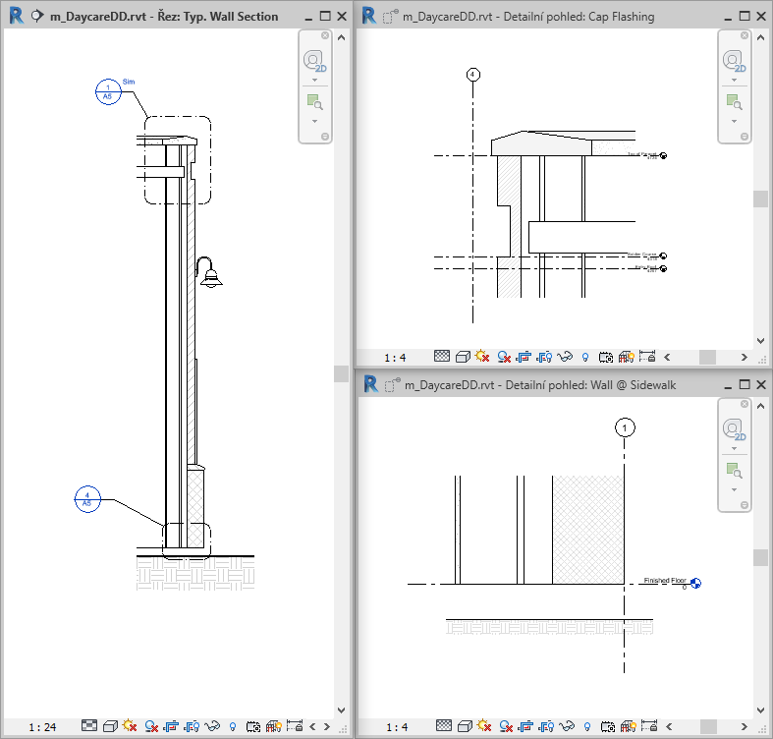Image resolution: width=773 pixels, height=739 pixels.
Task: Open 1 : 4 scale selector in Cap Flashing view
Action: click(x=395, y=357)
